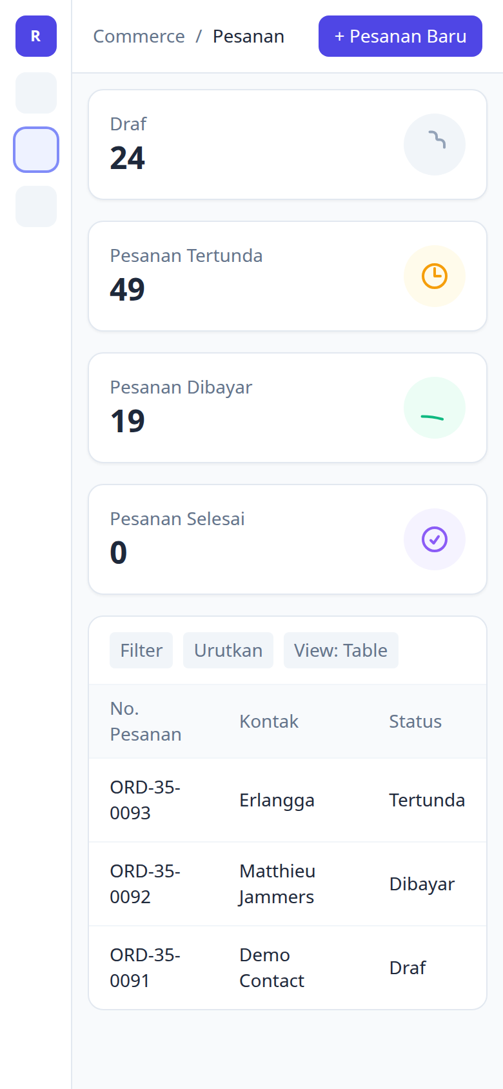Select the highlighted sidebar item

[36, 150]
